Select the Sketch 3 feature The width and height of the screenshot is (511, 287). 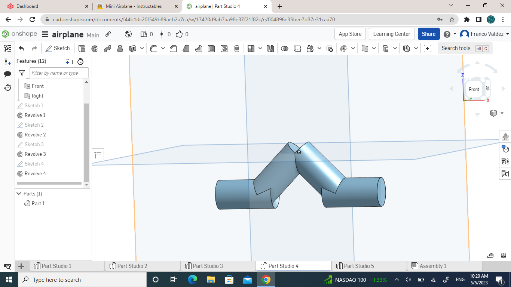pyautogui.click(x=34, y=144)
